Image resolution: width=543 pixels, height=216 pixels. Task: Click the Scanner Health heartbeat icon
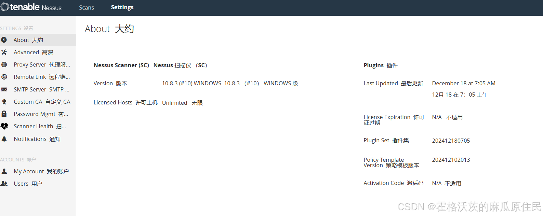click(x=4, y=126)
